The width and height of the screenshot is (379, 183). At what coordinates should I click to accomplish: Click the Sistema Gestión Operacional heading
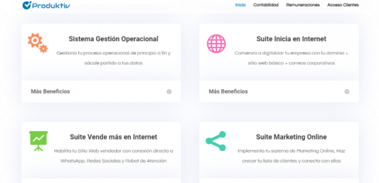113,39
